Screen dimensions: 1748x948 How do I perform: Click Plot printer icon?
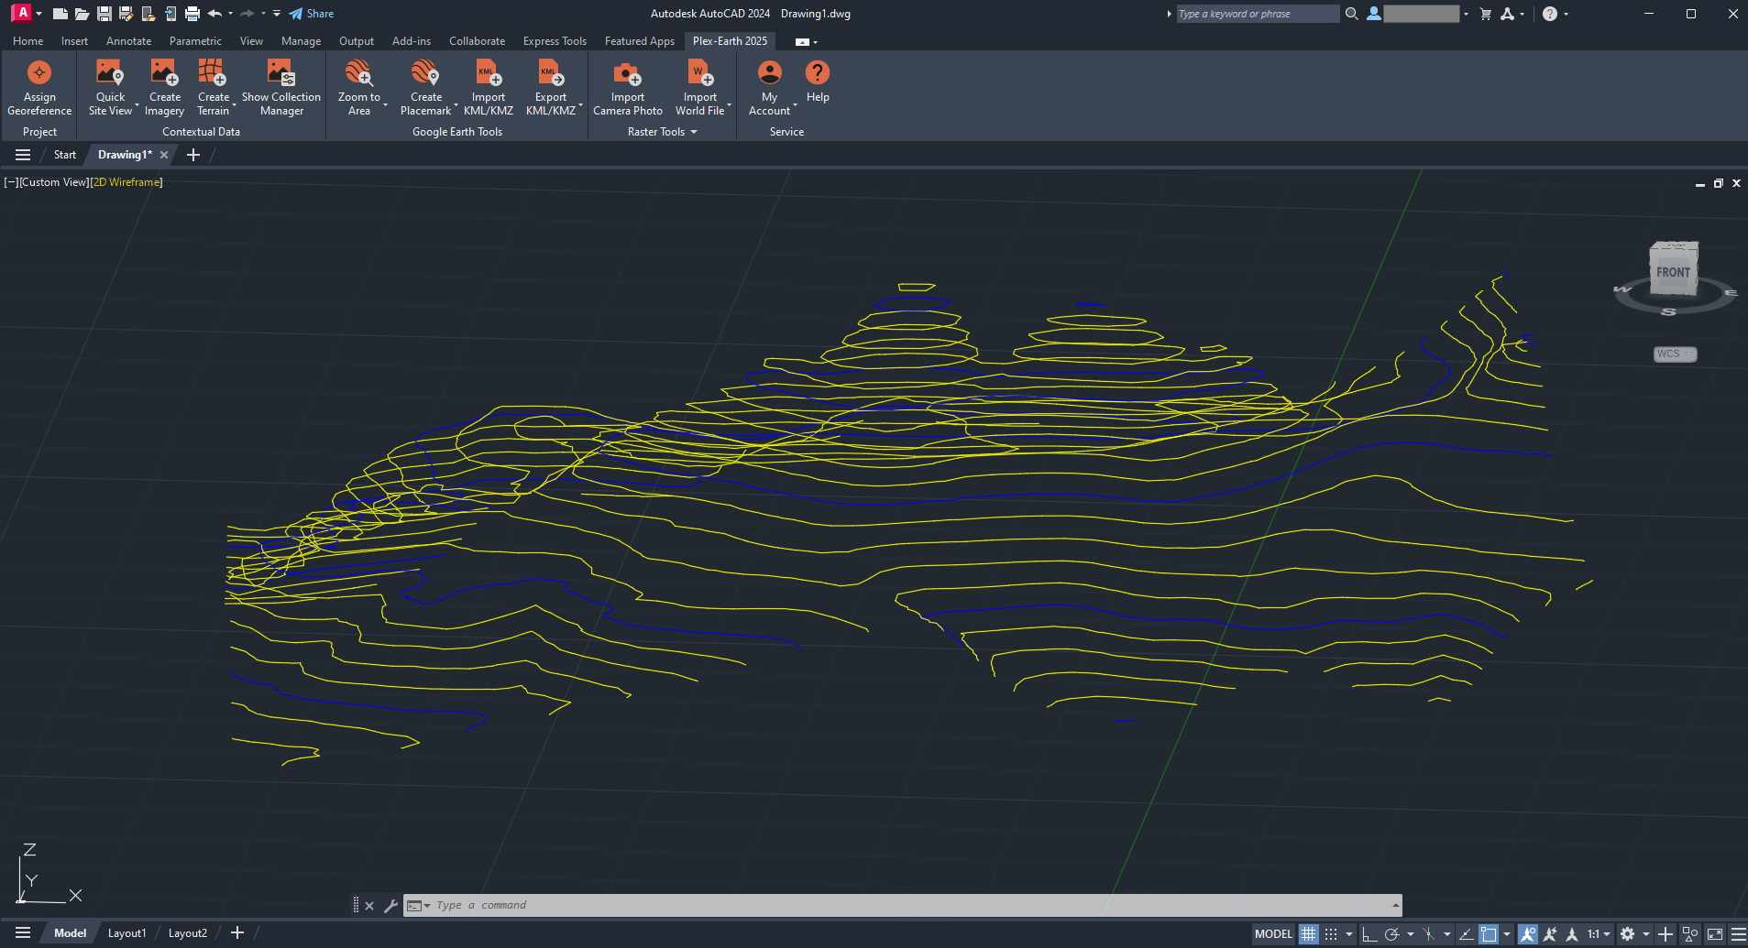[x=192, y=14]
